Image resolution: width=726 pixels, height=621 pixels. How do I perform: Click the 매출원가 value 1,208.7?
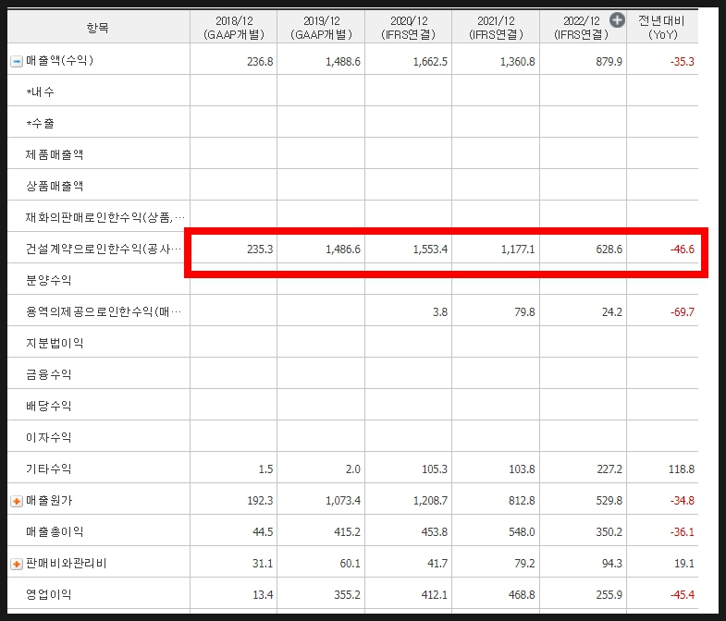pyautogui.click(x=430, y=501)
